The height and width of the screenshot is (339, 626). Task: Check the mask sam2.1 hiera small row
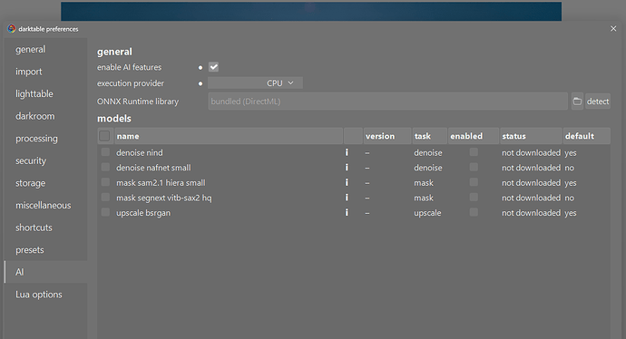pos(105,182)
